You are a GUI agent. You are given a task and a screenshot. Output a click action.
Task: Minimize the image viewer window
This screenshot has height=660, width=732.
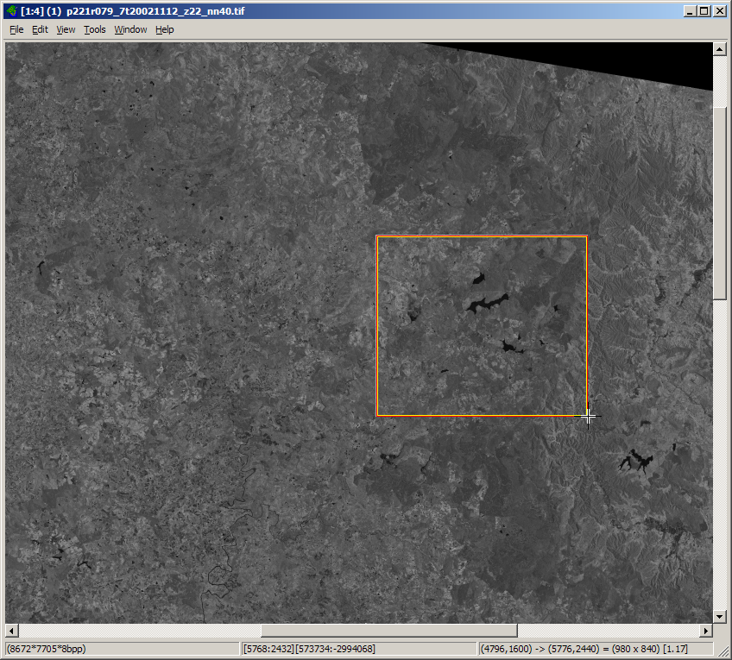690,10
